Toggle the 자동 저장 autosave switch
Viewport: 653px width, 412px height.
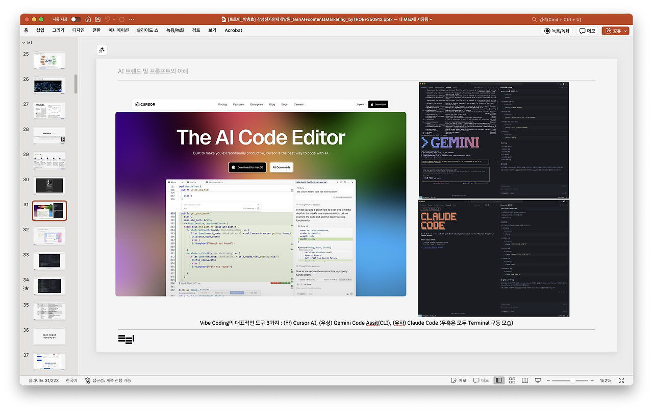pos(76,19)
